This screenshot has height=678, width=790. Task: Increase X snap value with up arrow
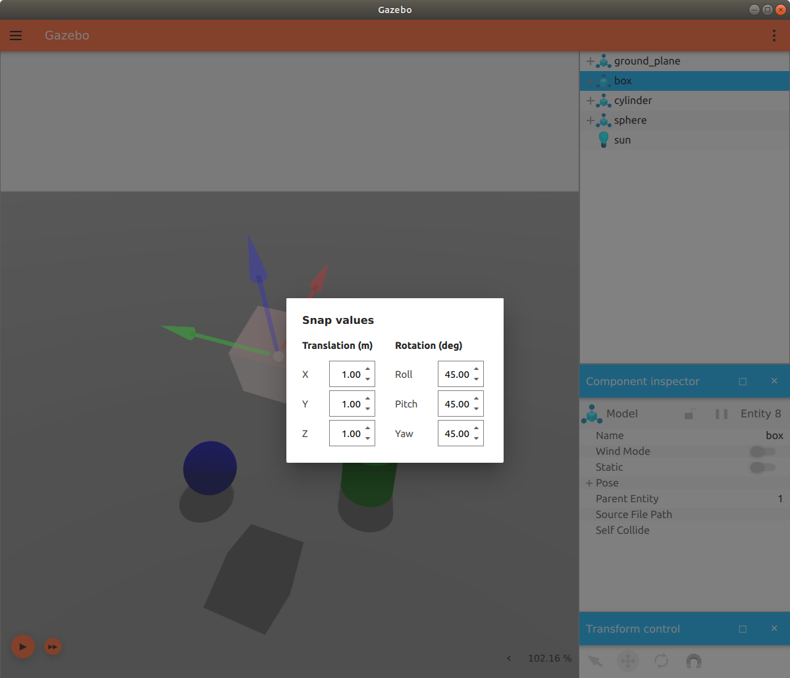368,369
